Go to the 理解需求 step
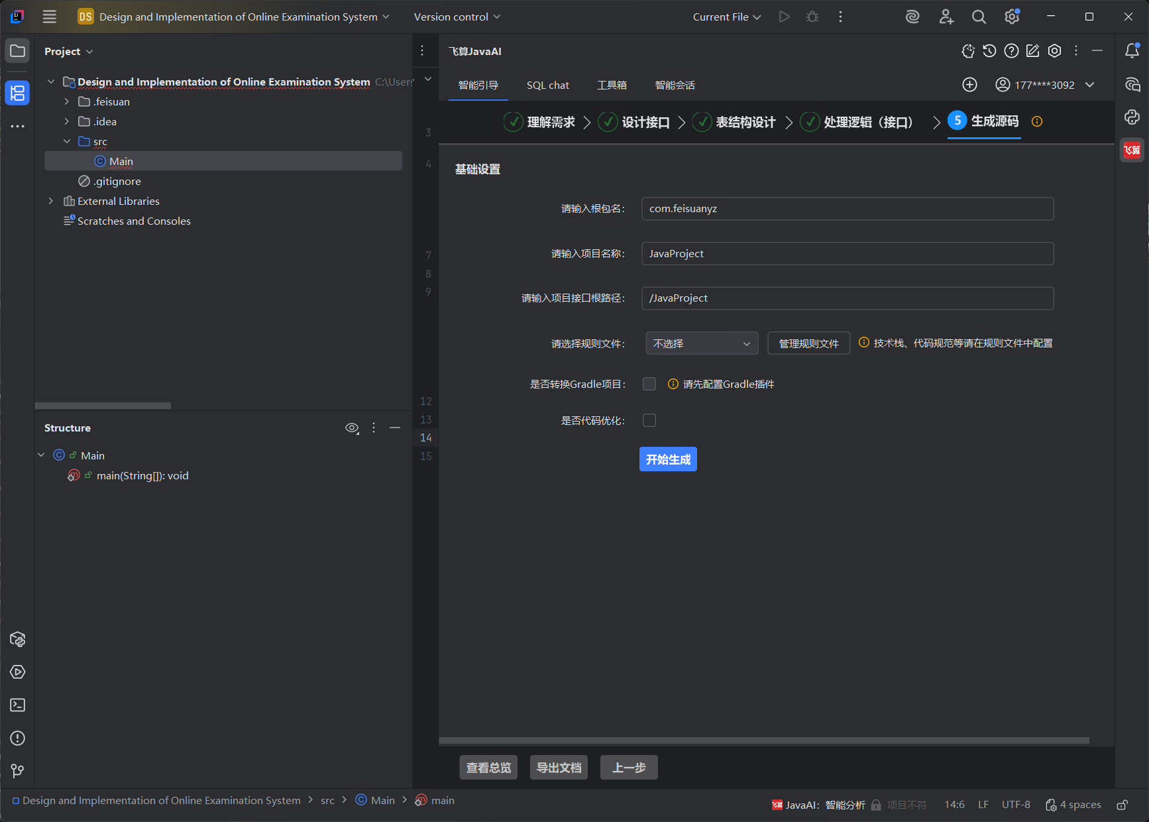 pos(540,122)
